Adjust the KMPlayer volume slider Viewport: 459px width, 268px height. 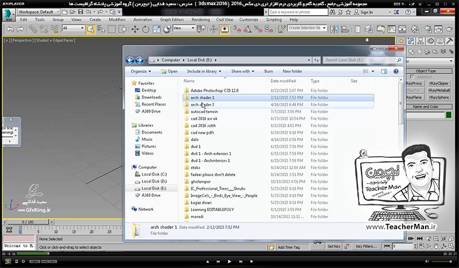pos(442,261)
